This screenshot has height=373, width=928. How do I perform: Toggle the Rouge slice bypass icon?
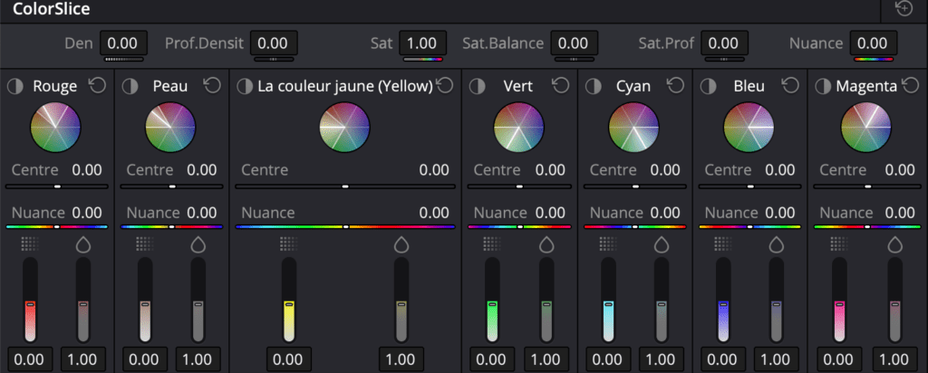pos(14,86)
